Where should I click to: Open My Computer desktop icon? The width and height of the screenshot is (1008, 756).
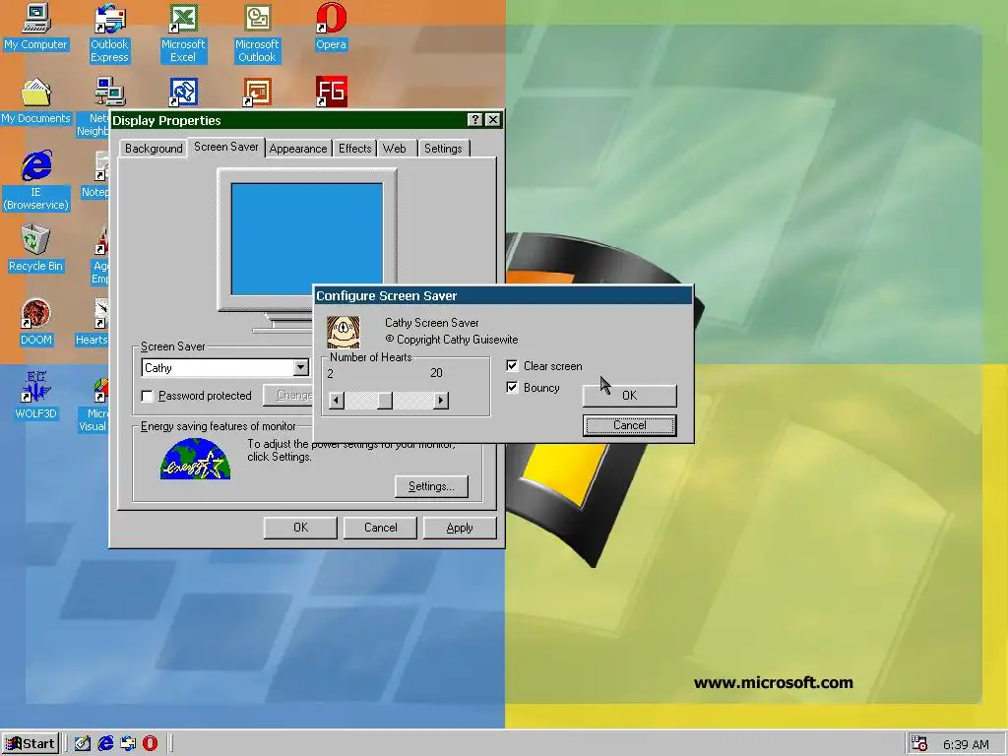point(36,27)
